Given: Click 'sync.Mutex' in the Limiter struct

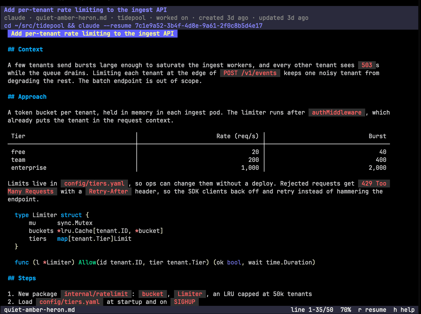Looking at the screenshot, I should (75, 223).
